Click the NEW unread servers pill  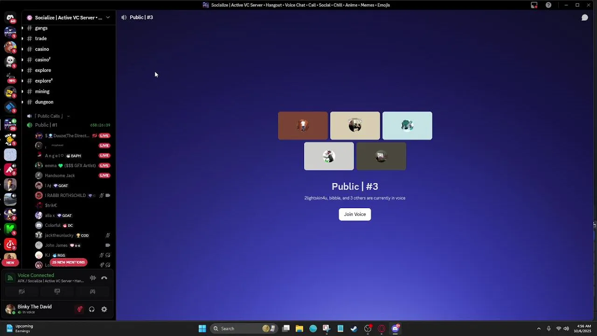point(10,263)
